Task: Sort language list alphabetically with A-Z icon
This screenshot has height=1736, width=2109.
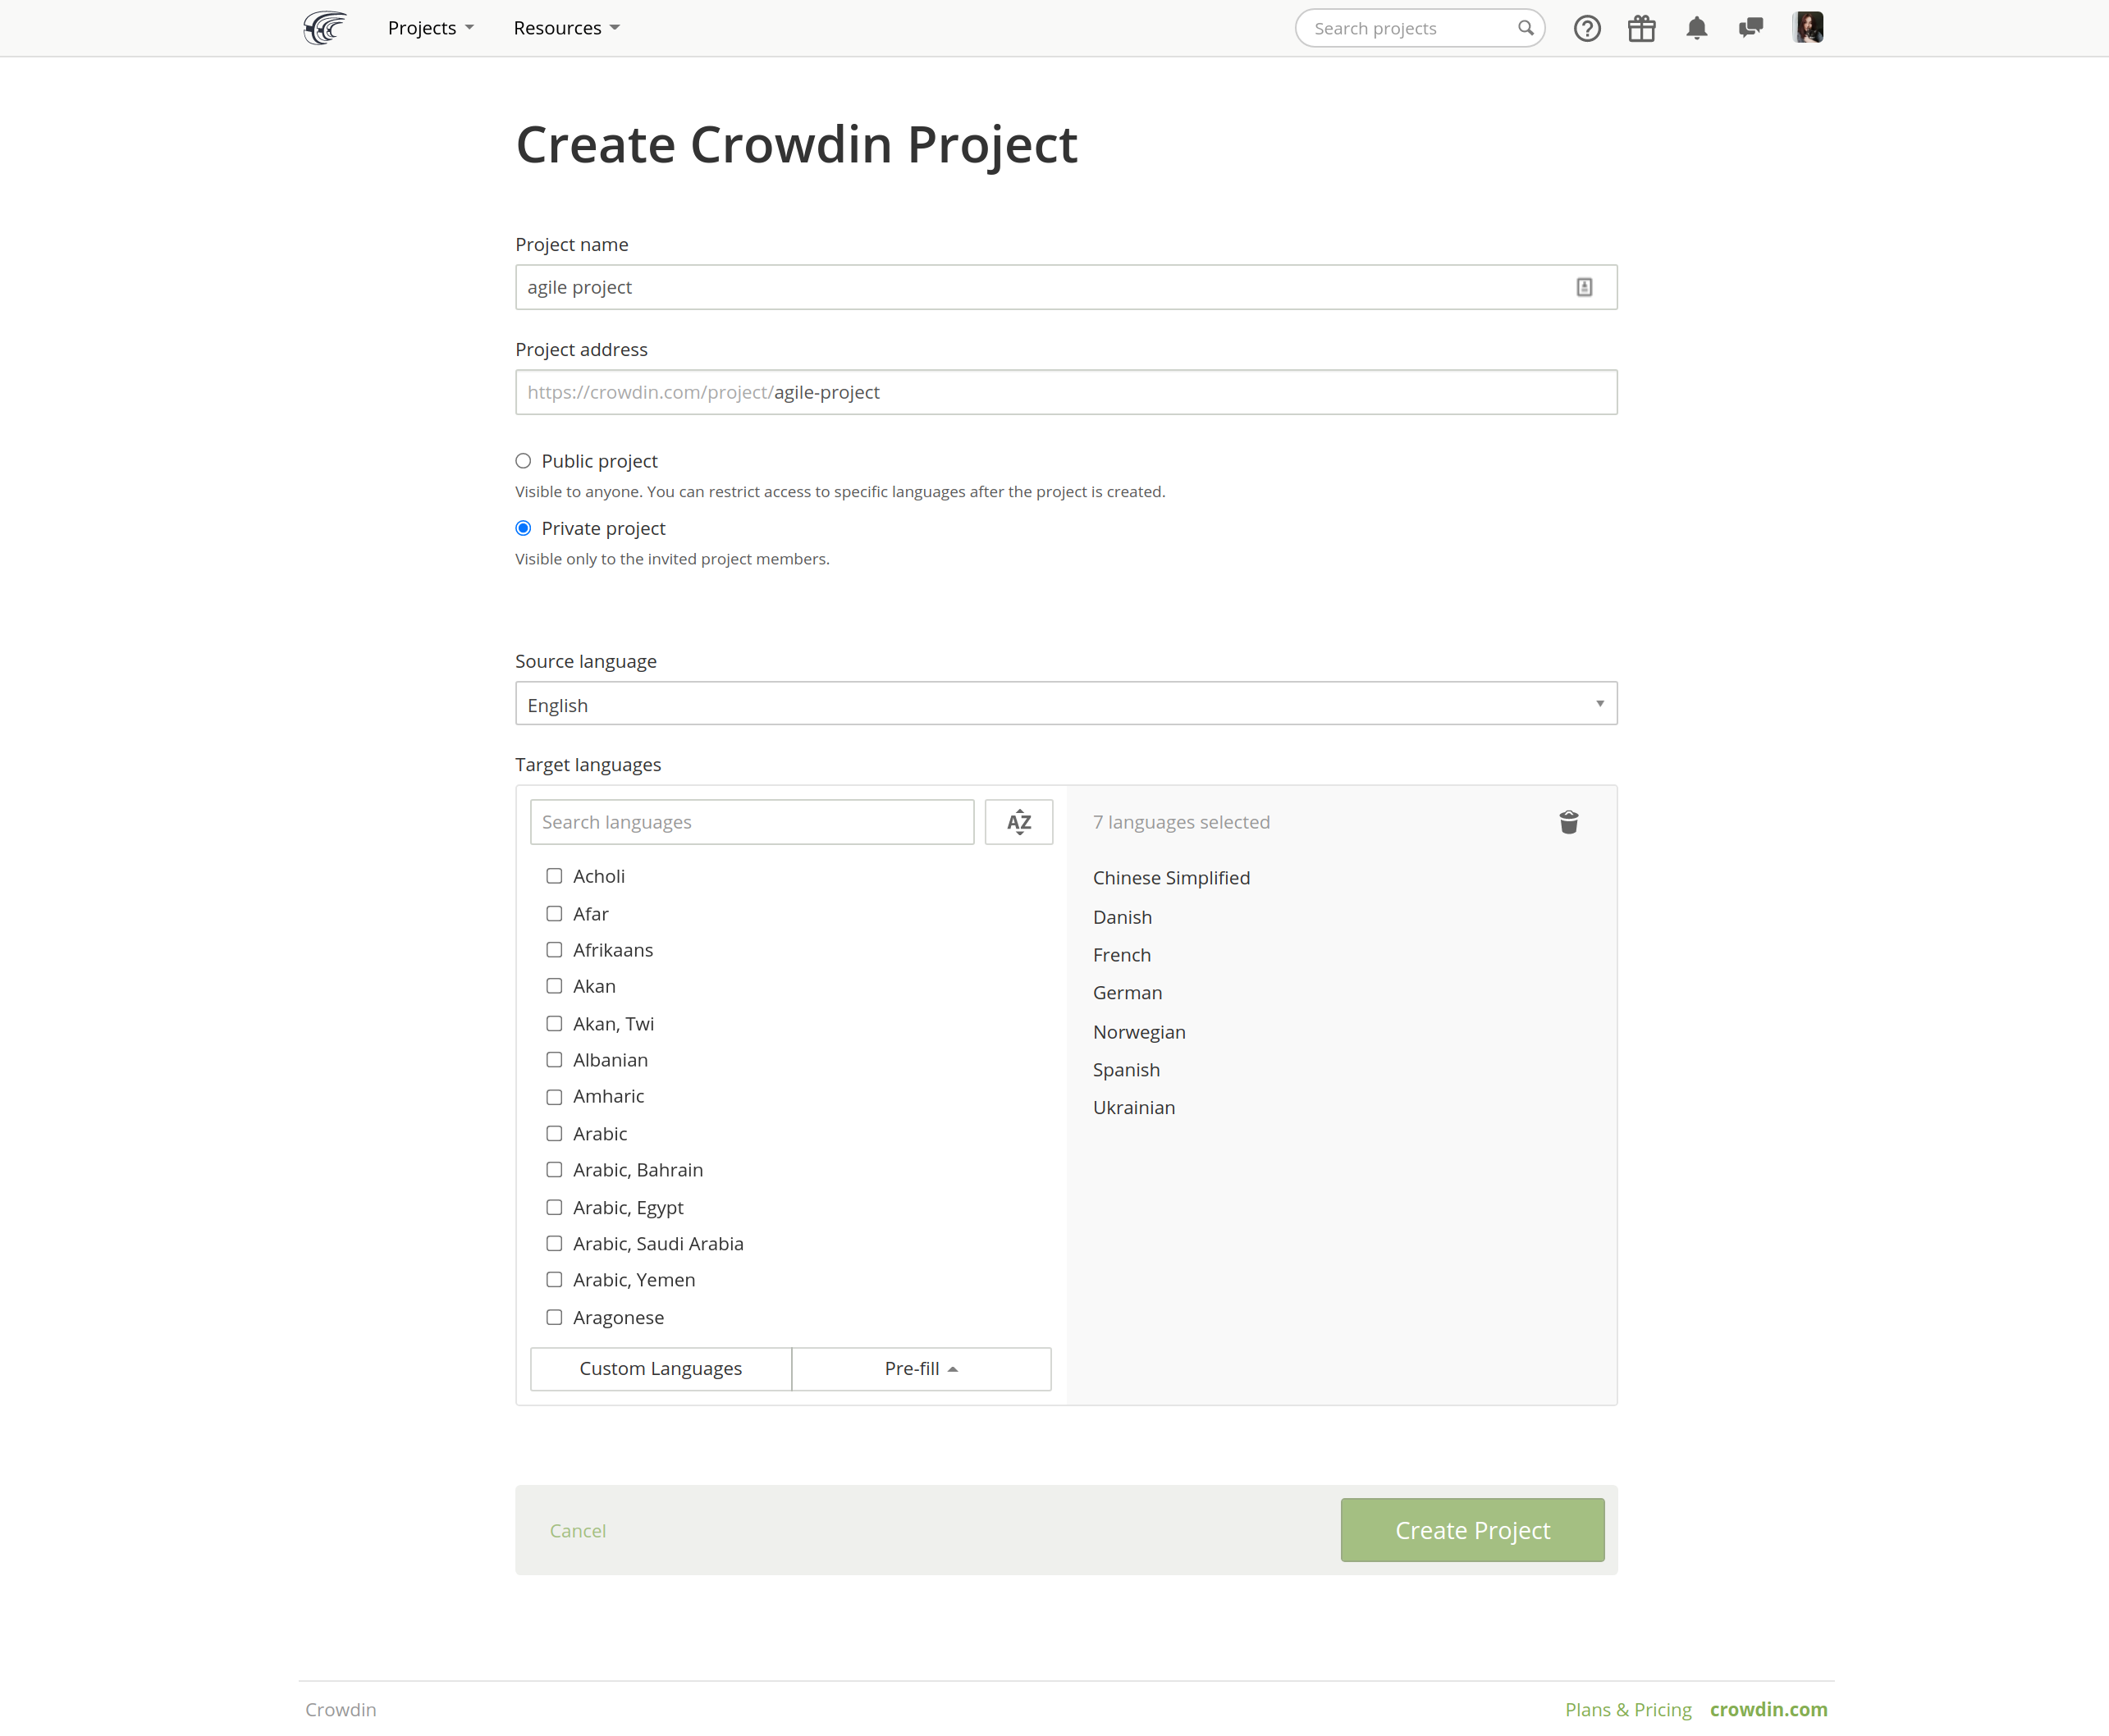Action: pyautogui.click(x=1019, y=821)
